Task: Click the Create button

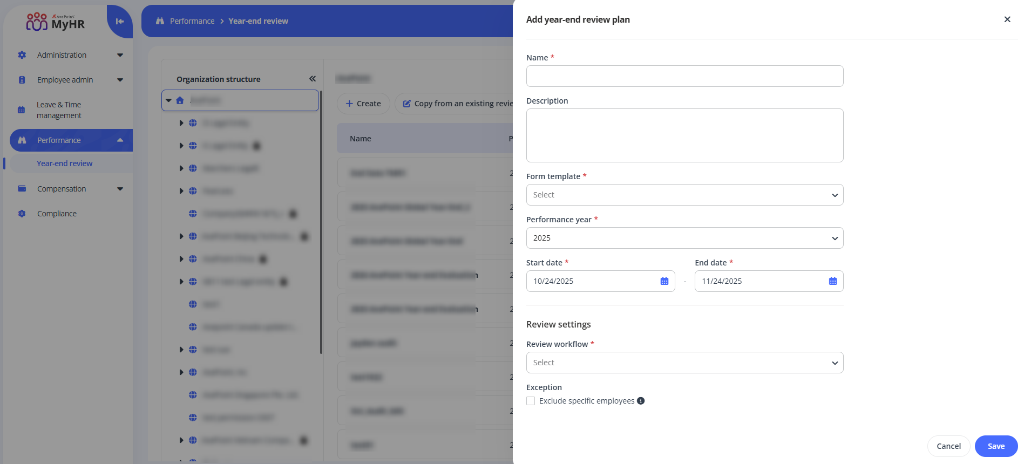Action: [x=363, y=104]
